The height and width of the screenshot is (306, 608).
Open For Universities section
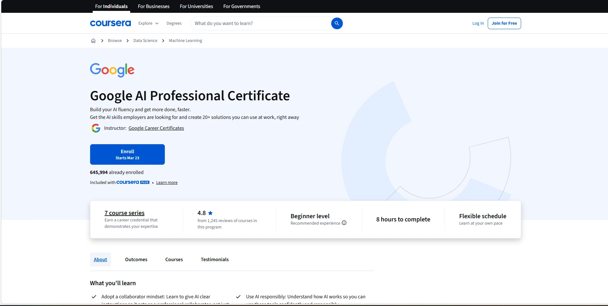click(196, 6)
